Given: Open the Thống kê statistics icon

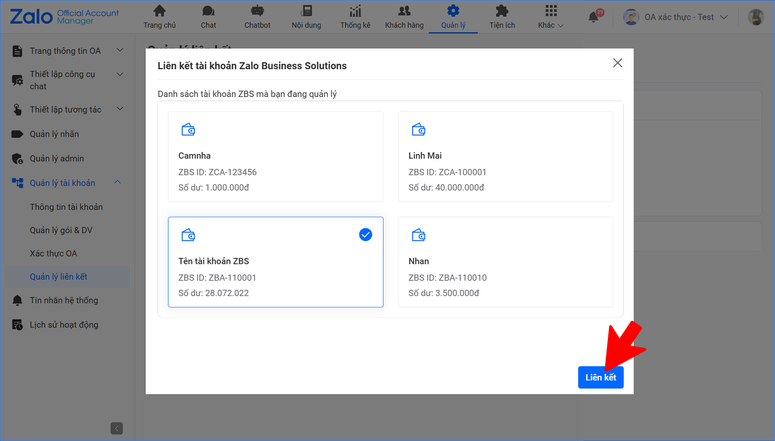Looking at the screenshot, I should (355, 11).
